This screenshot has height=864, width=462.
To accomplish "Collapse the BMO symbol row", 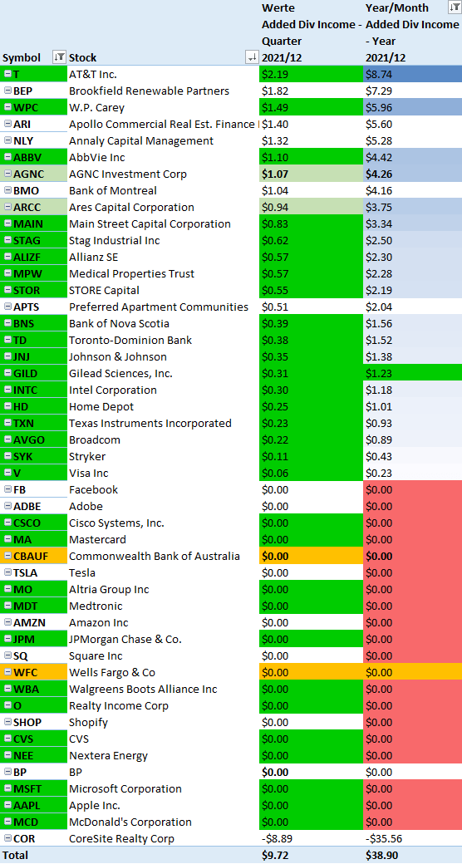I will (x=7, y=190).
